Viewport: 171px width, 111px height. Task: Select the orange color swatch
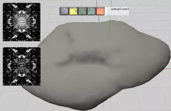point(101,11)
